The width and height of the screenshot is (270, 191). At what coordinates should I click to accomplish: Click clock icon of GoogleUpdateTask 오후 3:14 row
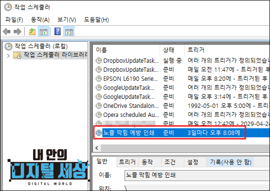99,96
